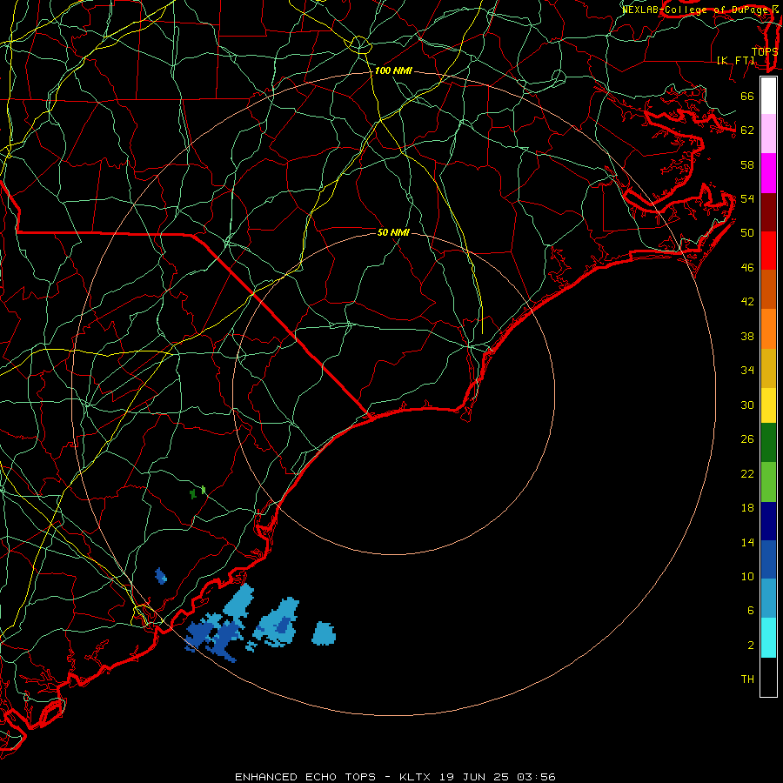
Task: Click the gold legend swatch
Action: 768,368
